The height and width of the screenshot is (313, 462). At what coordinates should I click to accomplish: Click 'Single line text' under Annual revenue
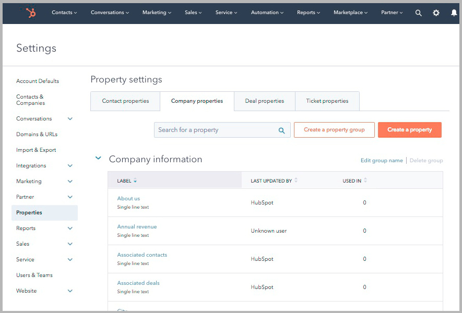pos(133,235)
